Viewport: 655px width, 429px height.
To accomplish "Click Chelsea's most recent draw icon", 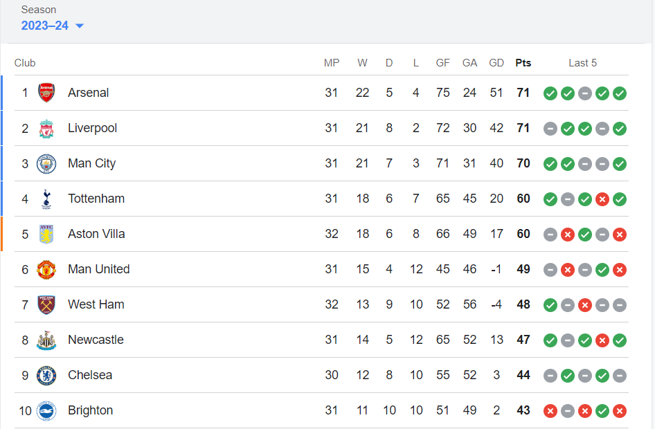I will click(x=620, y=376).
